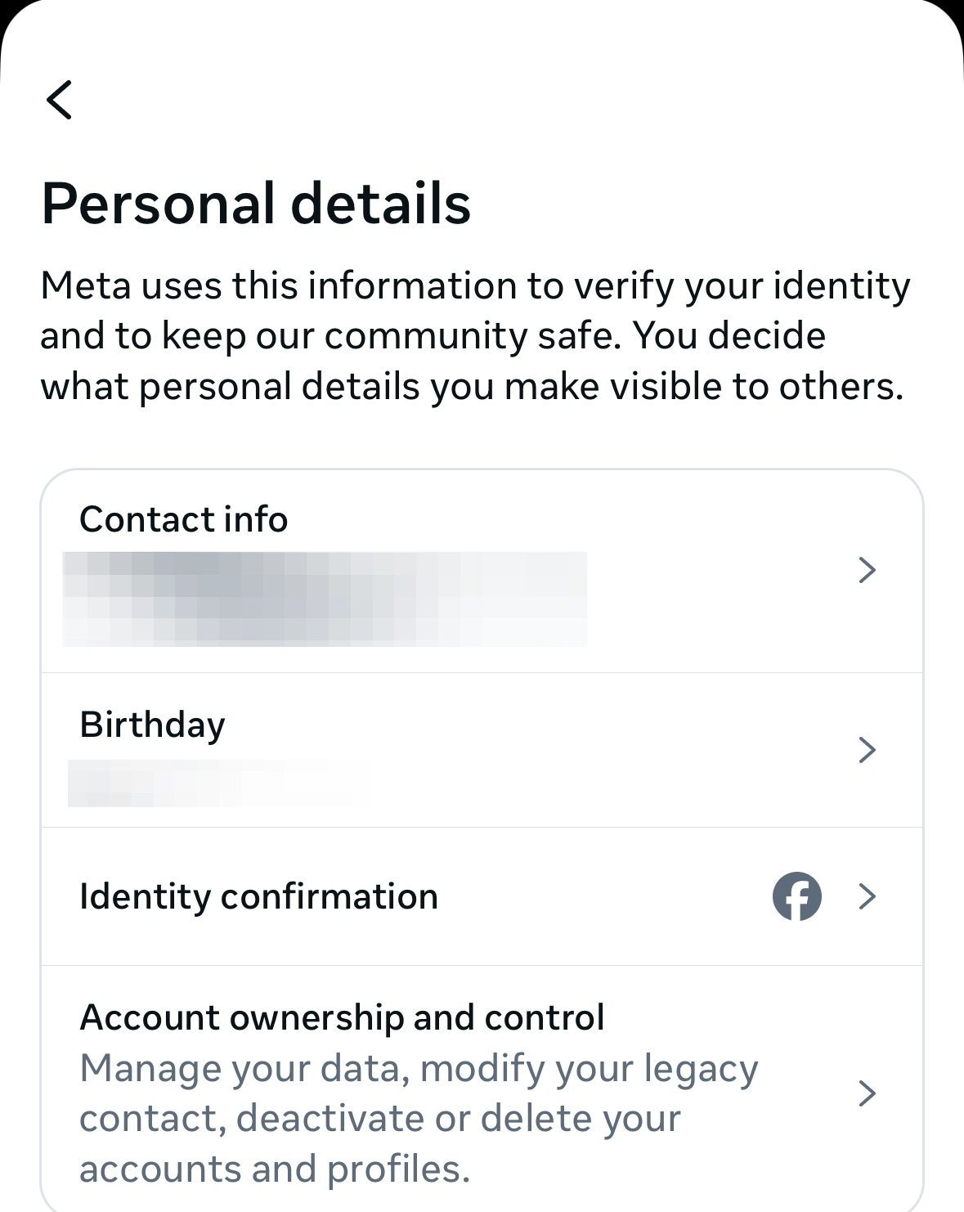The height and width of the screenshot is (1212, 964).
Task: Tap the back arrow icon
Action: 60,100
